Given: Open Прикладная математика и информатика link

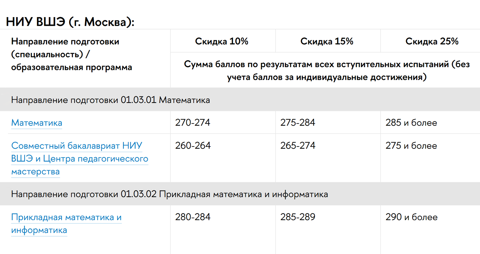Looking at the screenshot, I should tap(66, 223).
